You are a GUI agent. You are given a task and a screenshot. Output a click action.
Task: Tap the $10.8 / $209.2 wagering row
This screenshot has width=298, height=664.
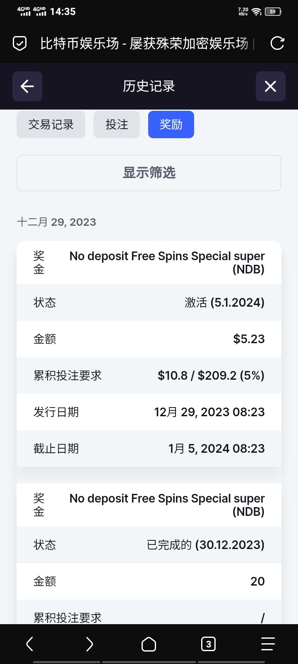click(149, 376)
